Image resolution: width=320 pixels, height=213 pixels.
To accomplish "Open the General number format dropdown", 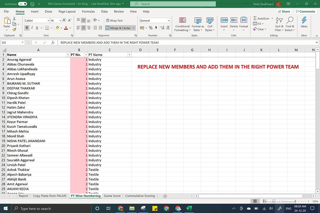I will [168, 21].
